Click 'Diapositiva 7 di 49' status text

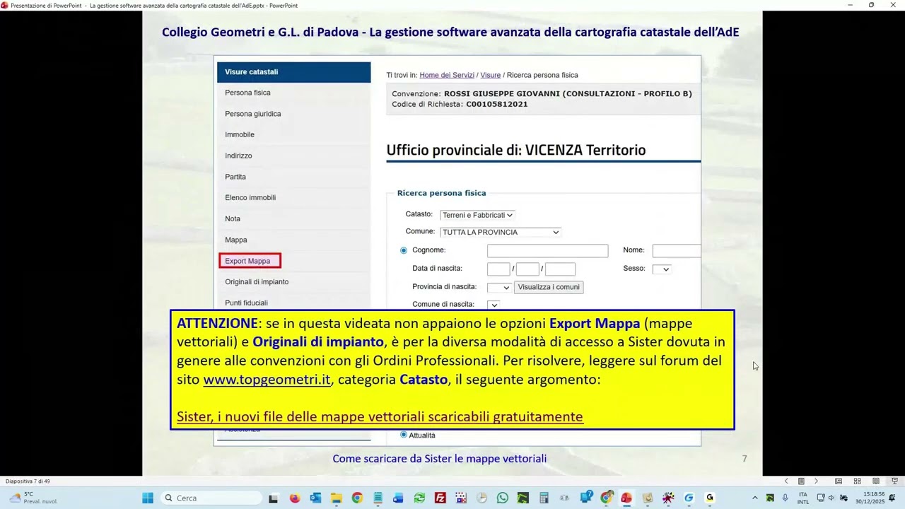click(28, 481)
